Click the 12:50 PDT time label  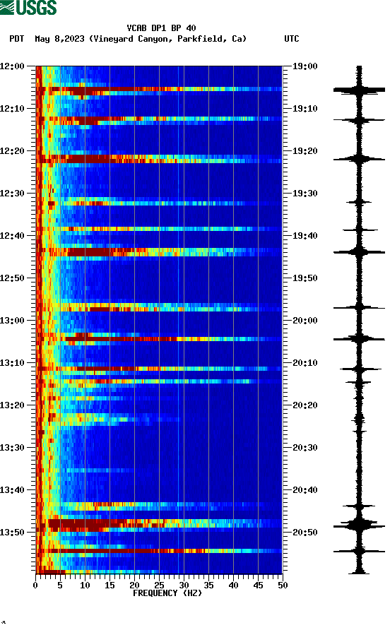tap(12, 278)
